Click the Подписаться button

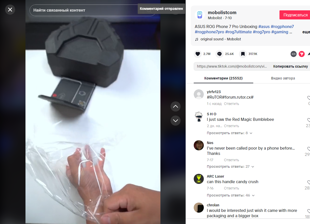(x=295, y=15)
